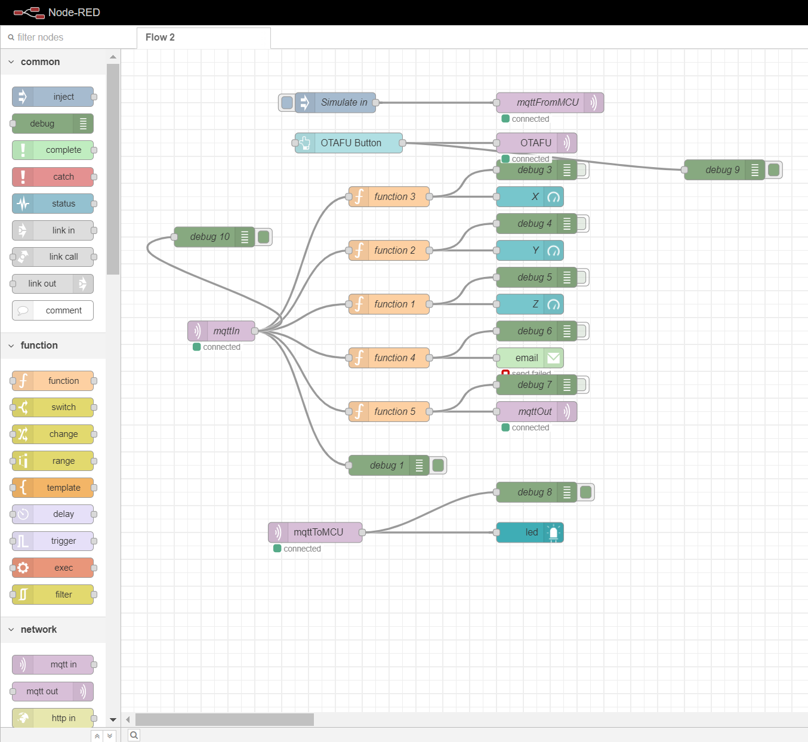
Task: Collapse the function palette category
Action: point(53,346)
